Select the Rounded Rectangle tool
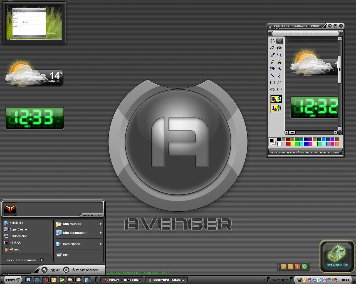The height and width of the screenshot is (284, 356). pyautogui.click(x=280, y=89)
